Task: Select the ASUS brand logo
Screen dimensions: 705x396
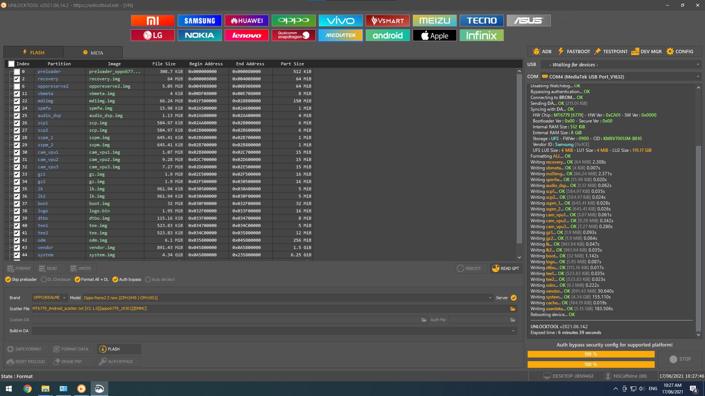Action: coord(529,21)
